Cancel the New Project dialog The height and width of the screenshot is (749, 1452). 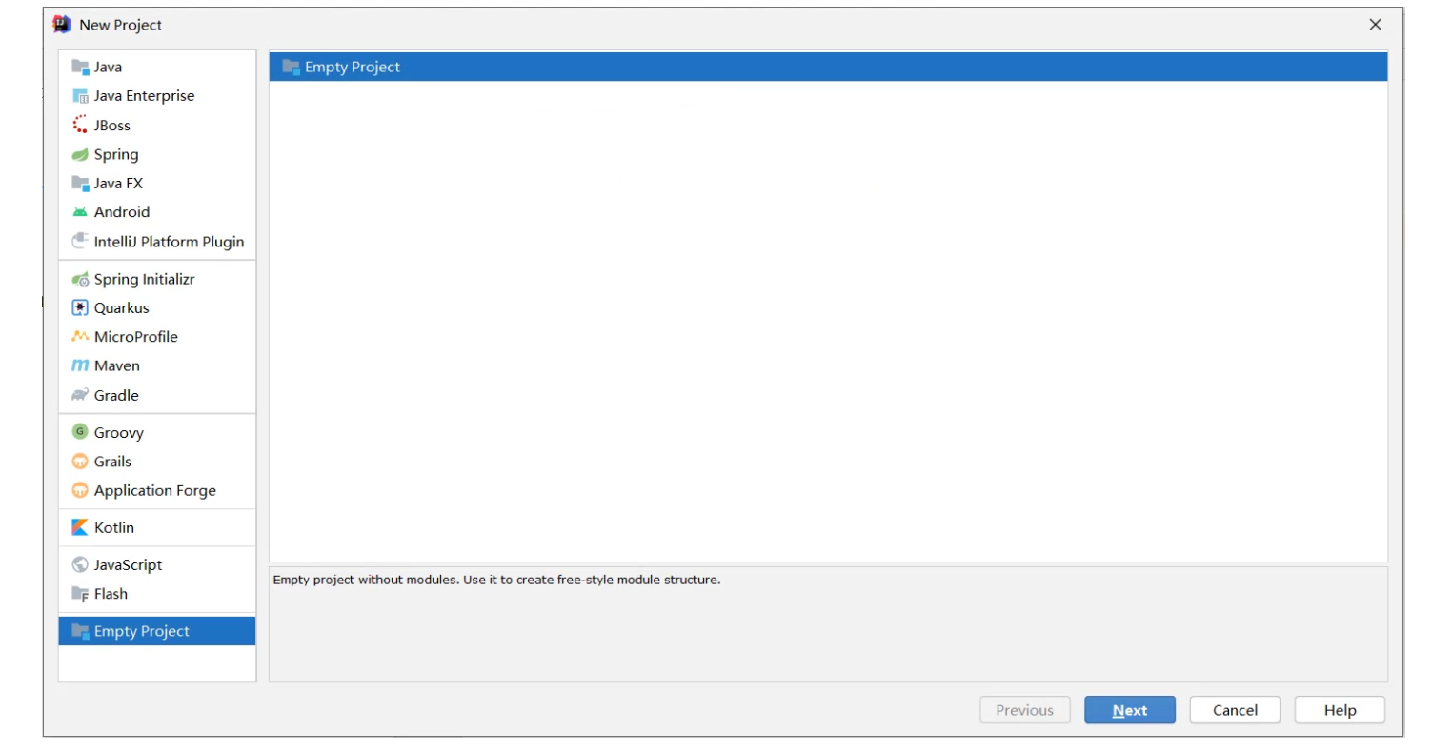point(1235,710)
